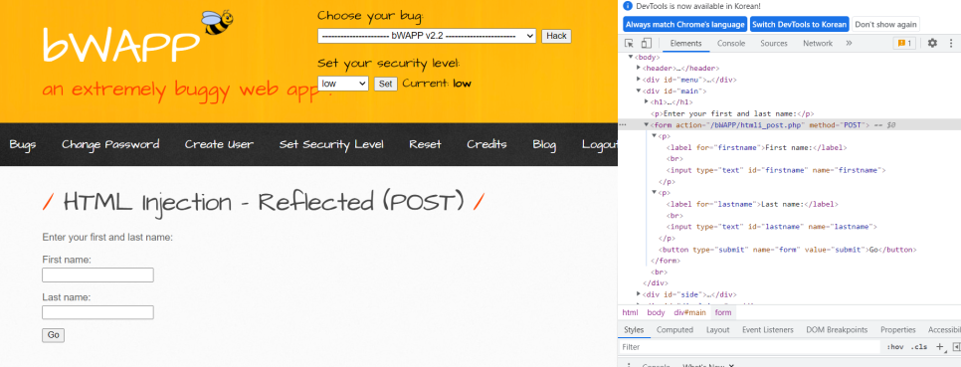Select the label for="lastname" node line
This screenshot has height=367, width=961.
click(x=752, y=204)
